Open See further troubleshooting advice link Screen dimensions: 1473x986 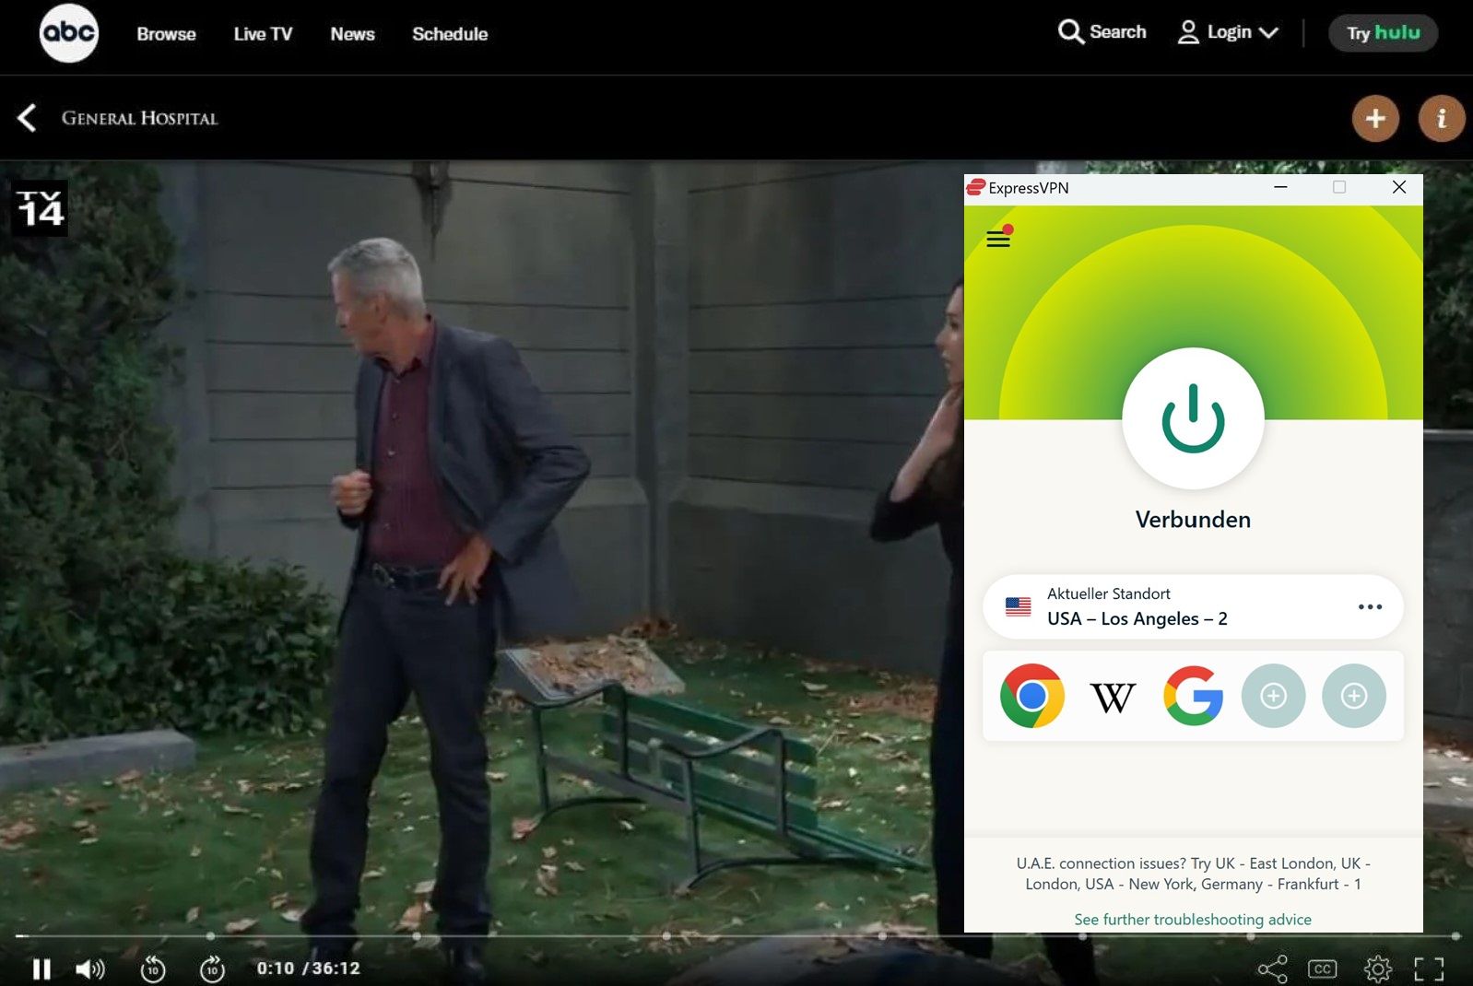pyautogui.click(x=1193, y=919)
